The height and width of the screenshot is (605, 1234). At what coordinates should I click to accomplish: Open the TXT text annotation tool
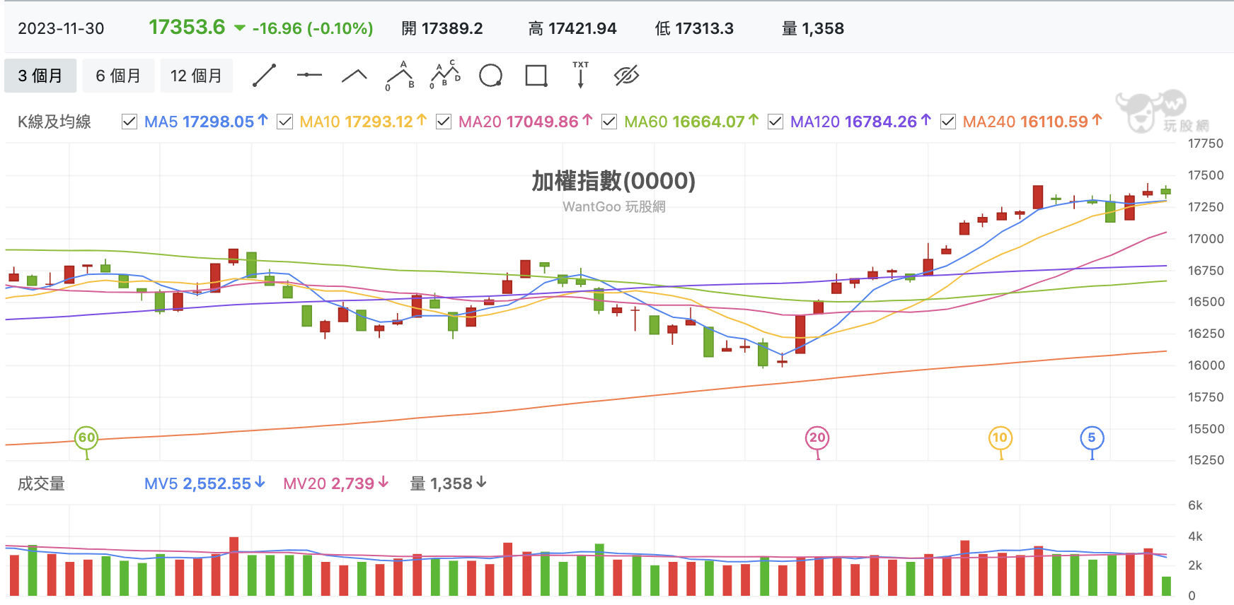click(580, 74)
